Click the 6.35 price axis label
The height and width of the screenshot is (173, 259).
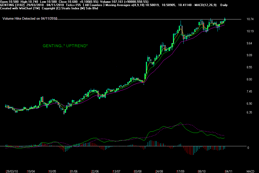click(x=249, y=112)
